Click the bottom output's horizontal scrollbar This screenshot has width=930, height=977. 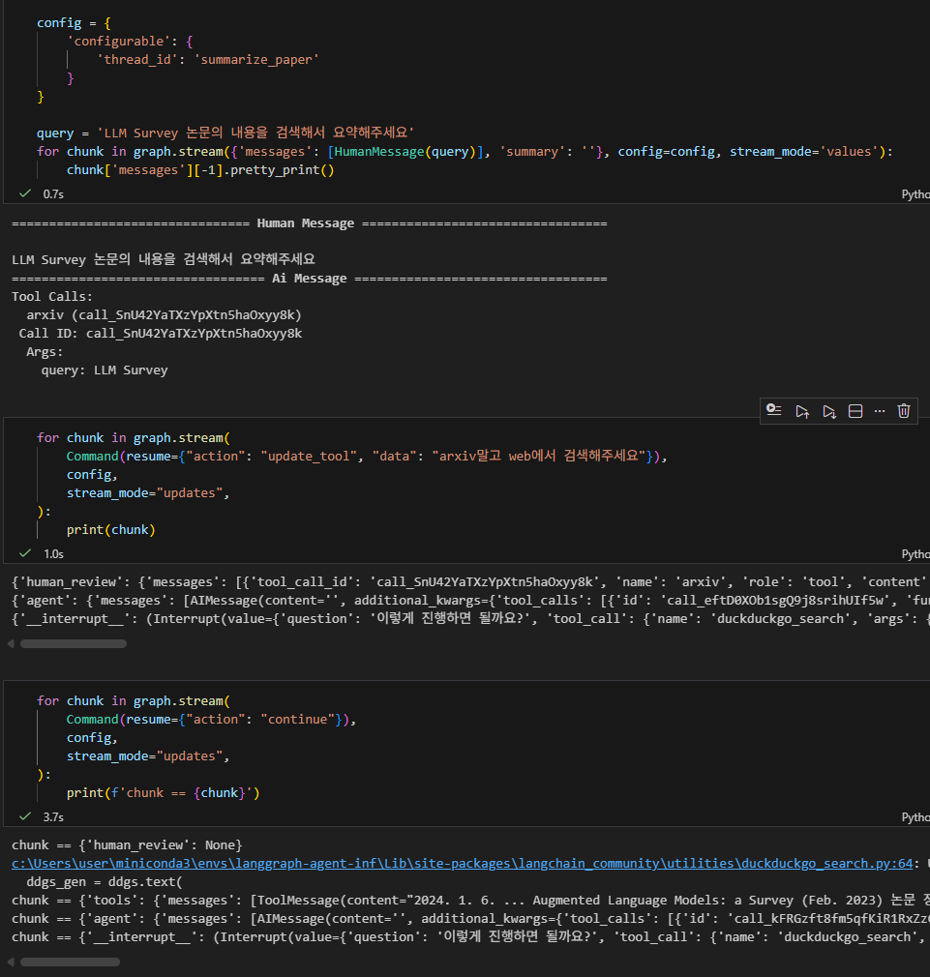(70, 962)
